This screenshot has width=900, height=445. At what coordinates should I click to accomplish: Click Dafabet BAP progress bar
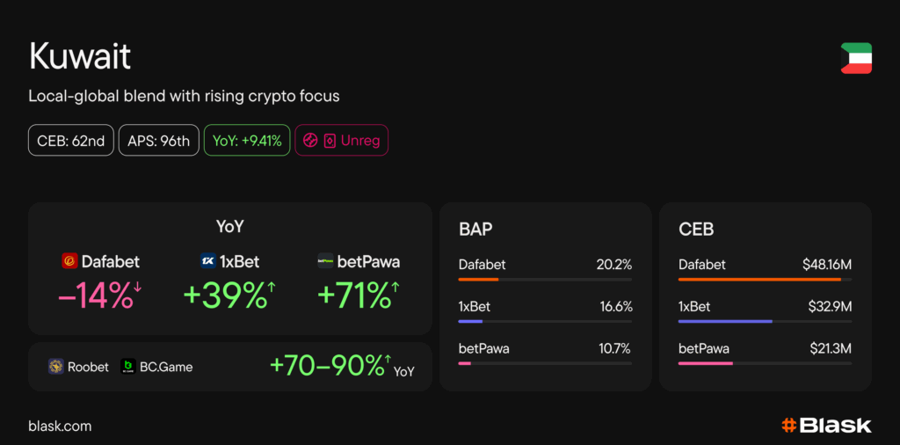tap(545, 280)
